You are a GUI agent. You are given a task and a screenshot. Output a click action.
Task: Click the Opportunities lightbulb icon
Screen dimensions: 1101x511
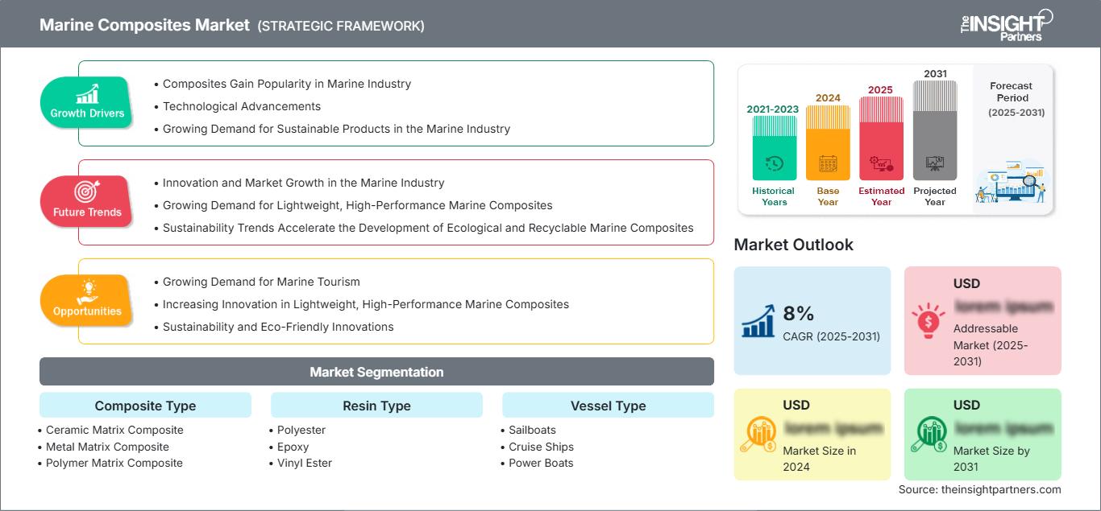[x=87, y=291]
